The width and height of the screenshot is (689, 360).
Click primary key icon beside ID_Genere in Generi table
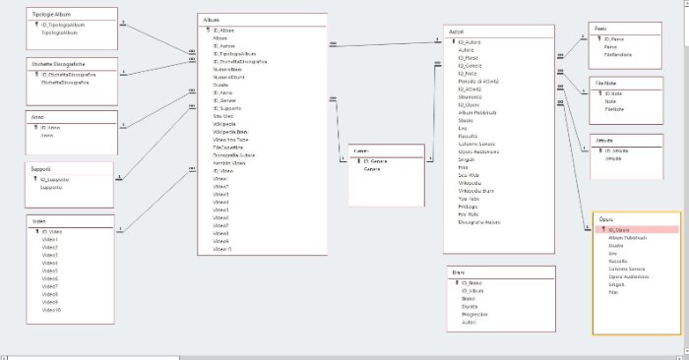pos(359,161)
